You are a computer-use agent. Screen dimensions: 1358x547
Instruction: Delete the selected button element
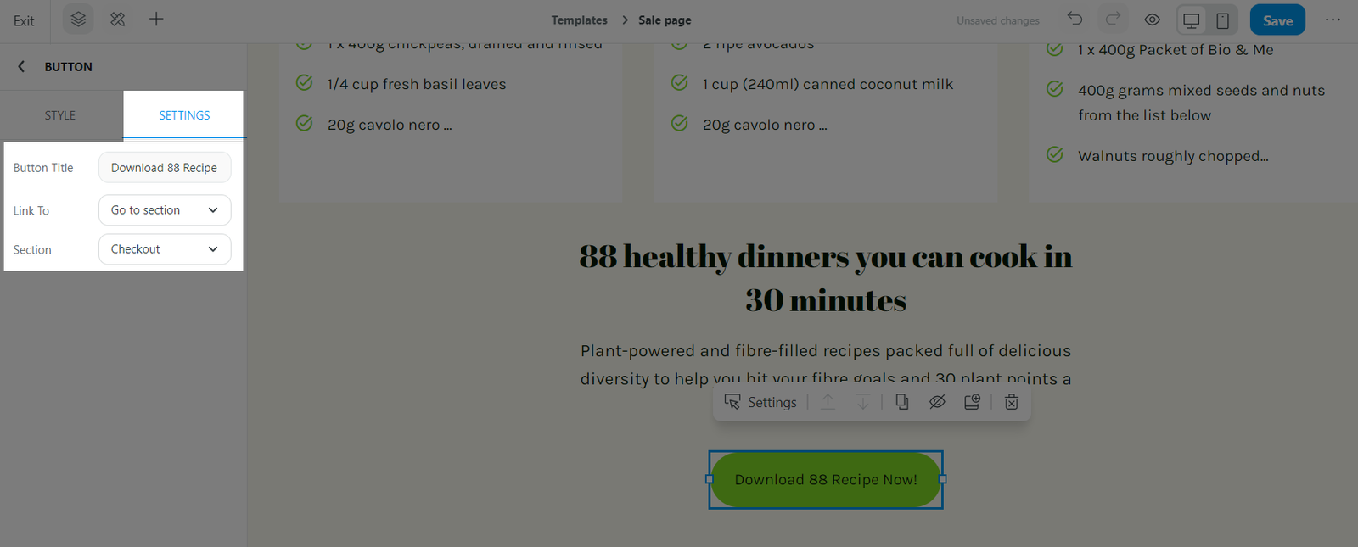pyautogui.click(x=1011, y=402)
